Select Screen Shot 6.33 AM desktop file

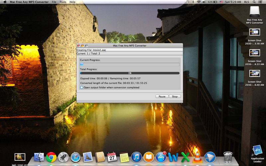[254, 53]
